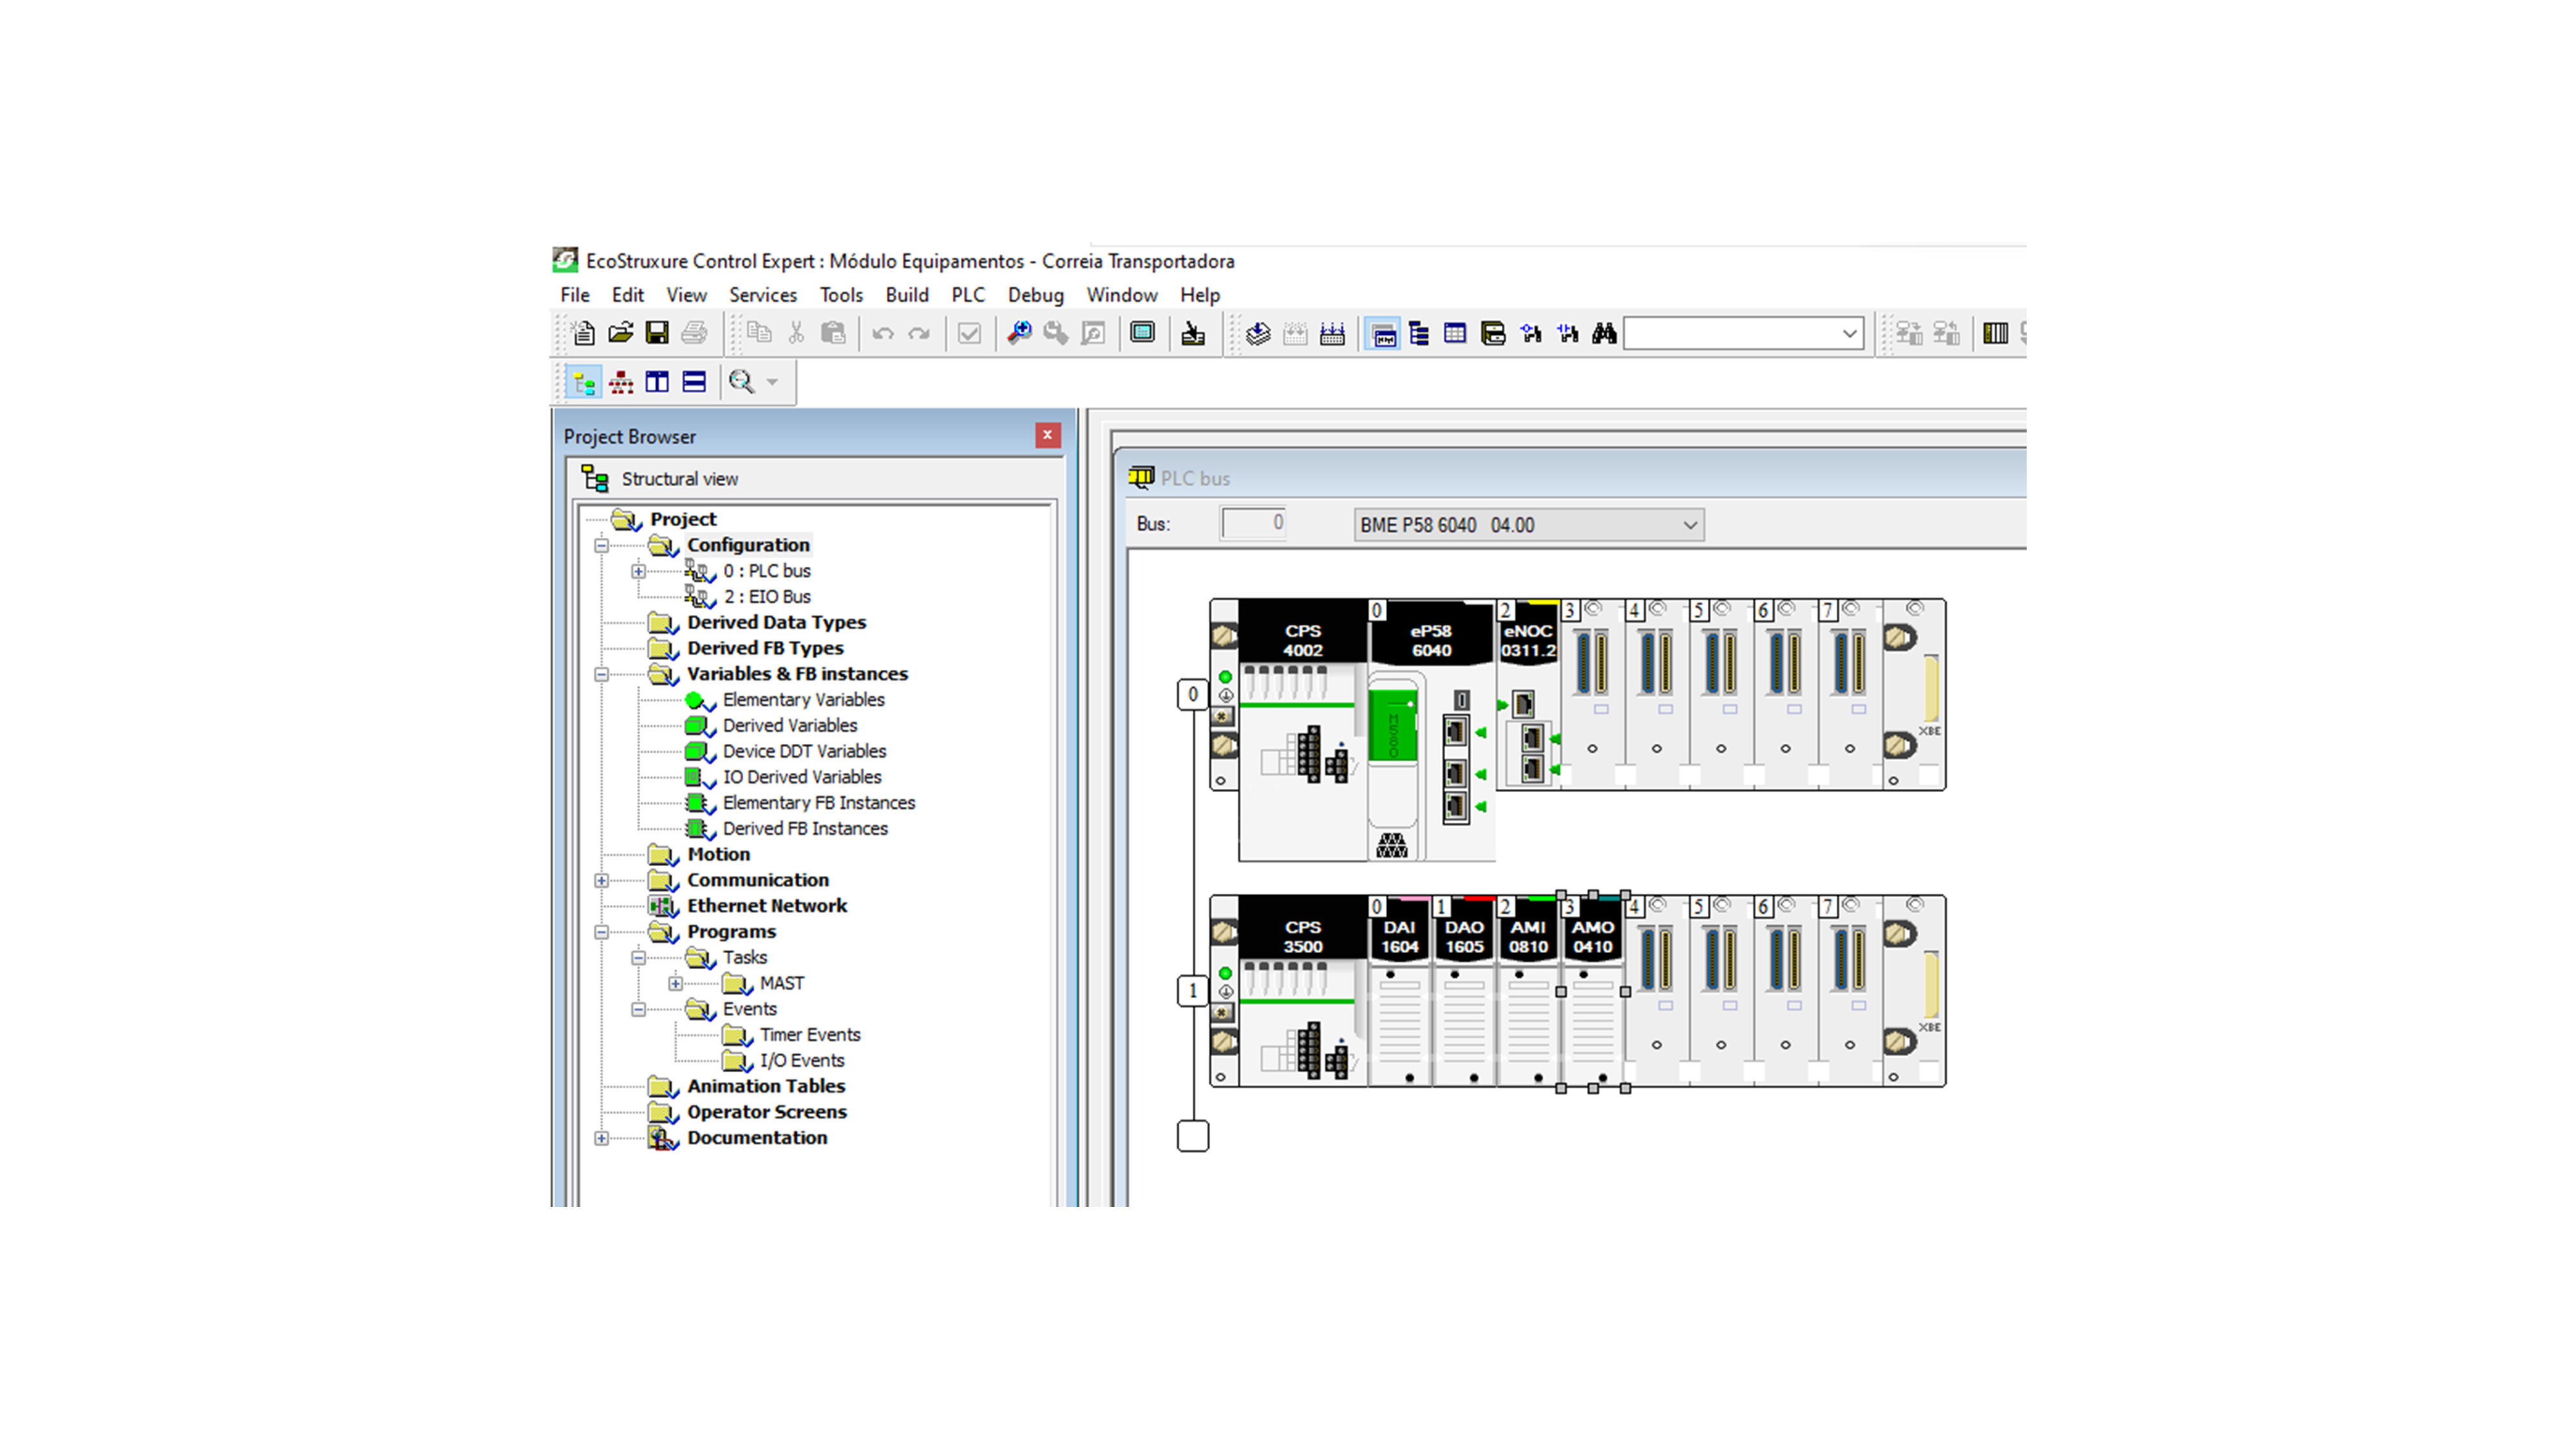Screen dimensions: 2576x1449
Task: Click the Redo arrow icon
Action: pos(919,333)
